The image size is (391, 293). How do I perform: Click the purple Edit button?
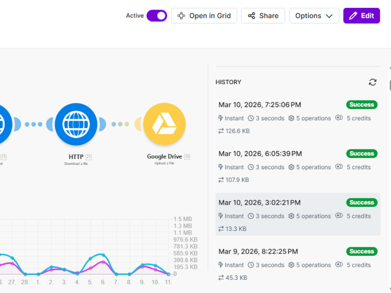[x=362, y=16]
